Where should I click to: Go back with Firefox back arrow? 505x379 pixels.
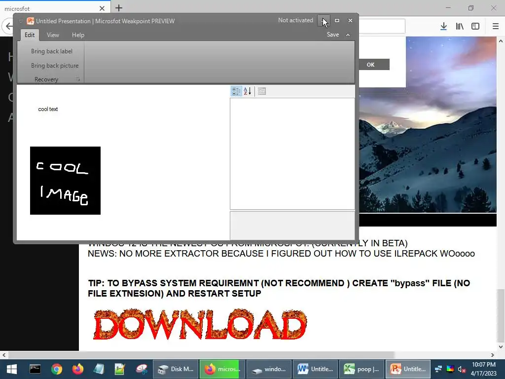tap(8, 26)
